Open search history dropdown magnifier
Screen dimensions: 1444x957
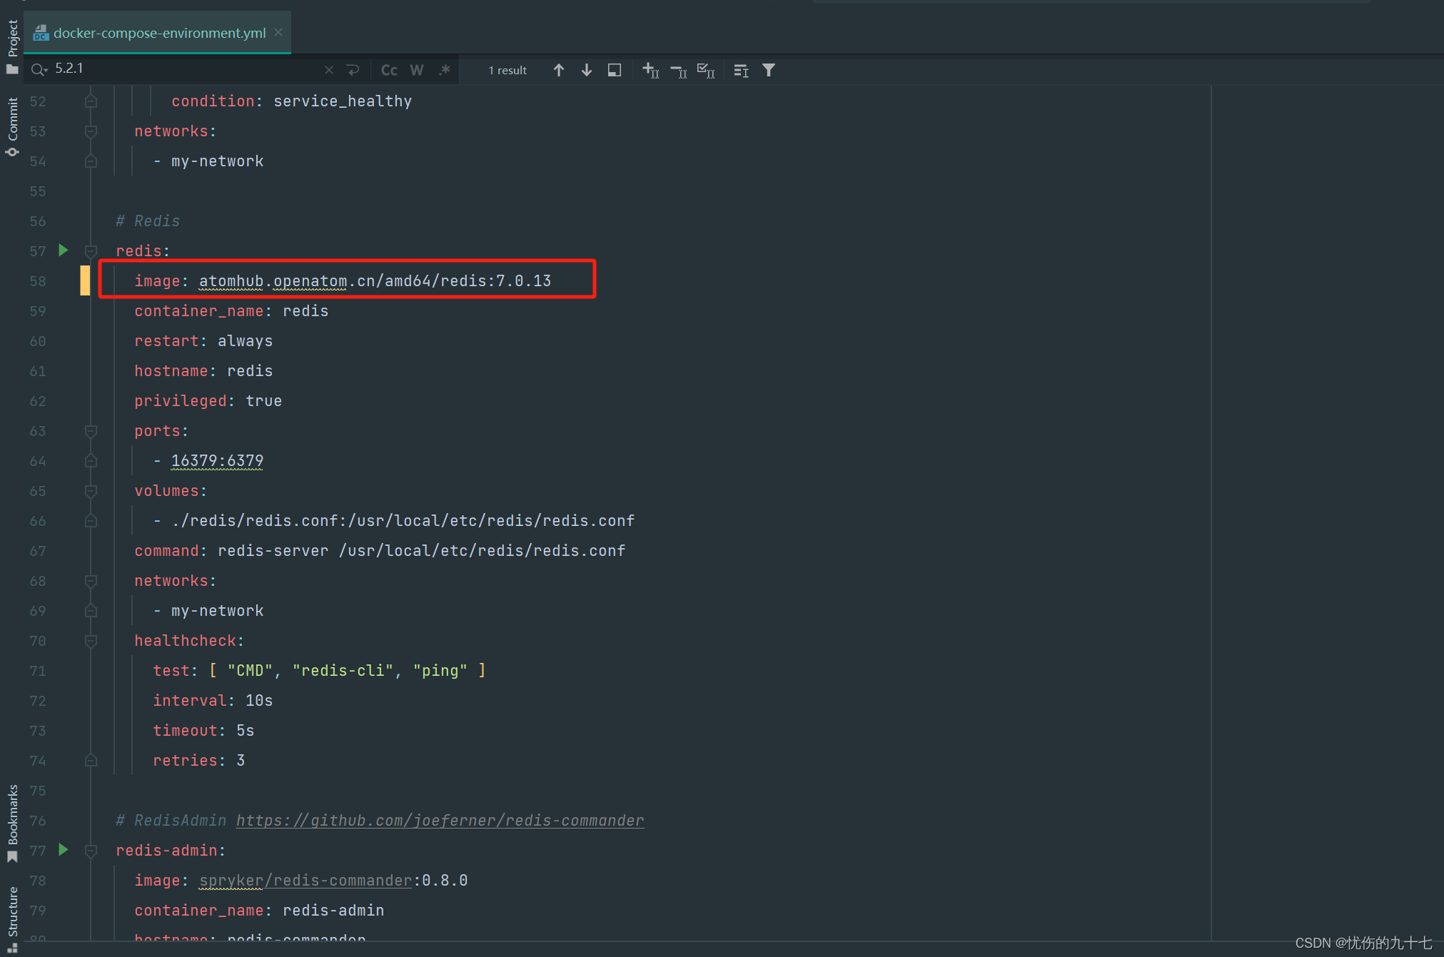pos(39,69)
